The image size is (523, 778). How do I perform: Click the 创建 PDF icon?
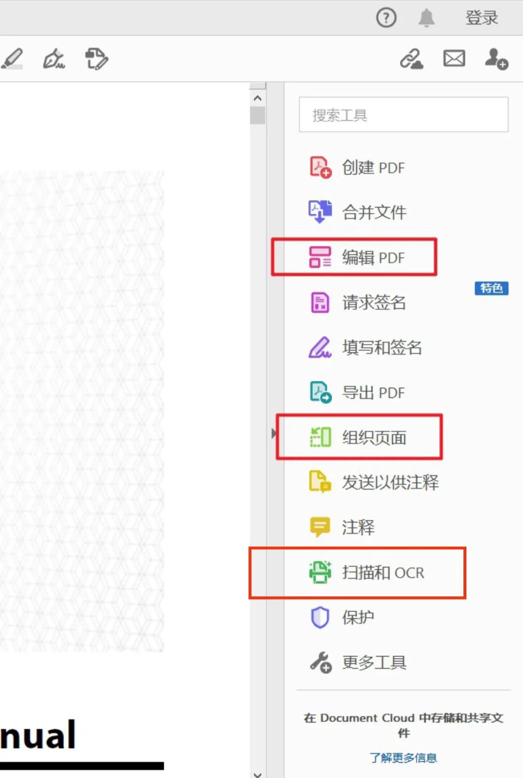click(x=320, y=167)
